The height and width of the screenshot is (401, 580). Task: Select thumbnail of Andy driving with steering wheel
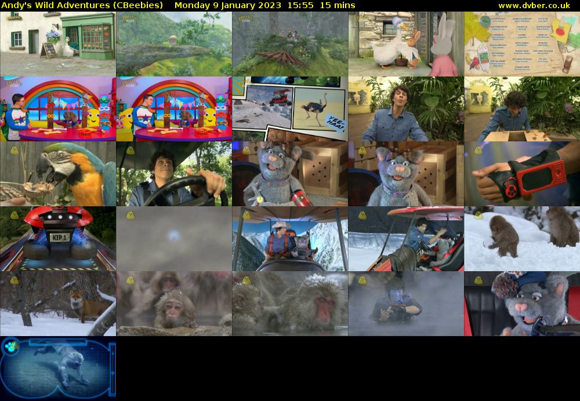coord(174,174)
